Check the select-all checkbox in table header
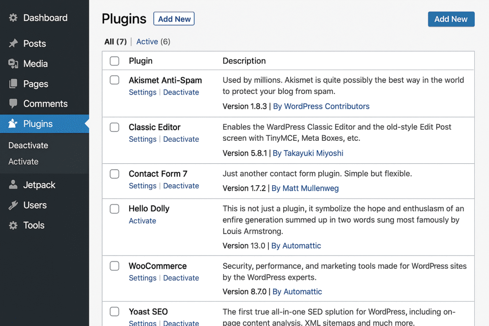 (114, 61)
